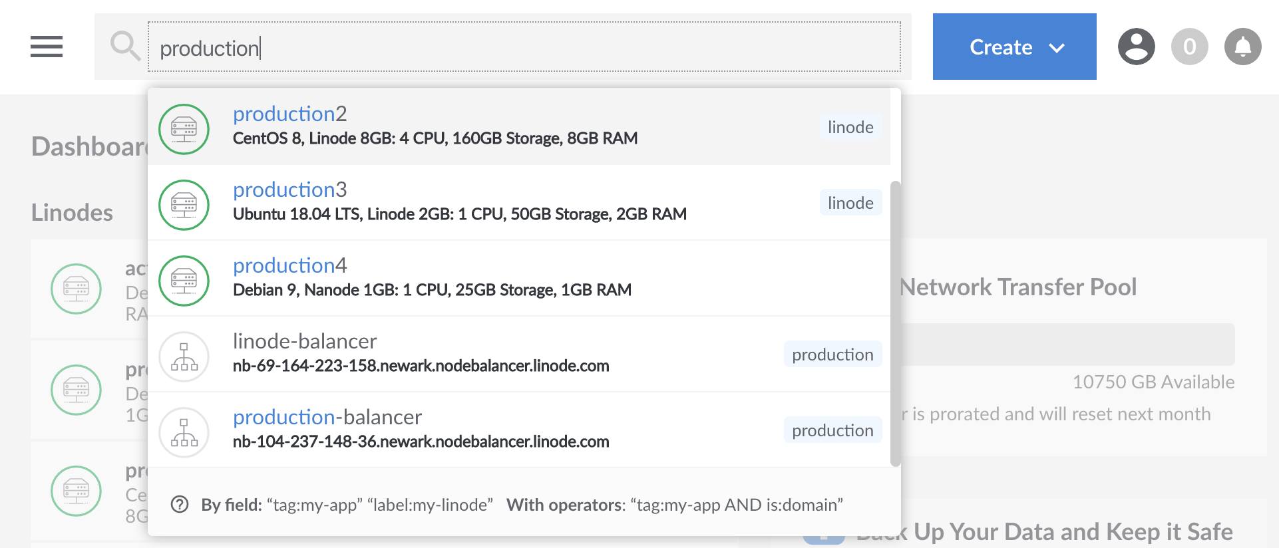1279x548 pixels.
Task: Click the search results scrollbar
Action: pos(895,323)
